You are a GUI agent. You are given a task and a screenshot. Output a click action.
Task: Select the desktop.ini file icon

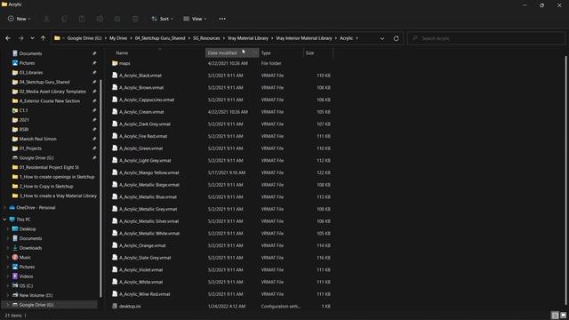115,306
